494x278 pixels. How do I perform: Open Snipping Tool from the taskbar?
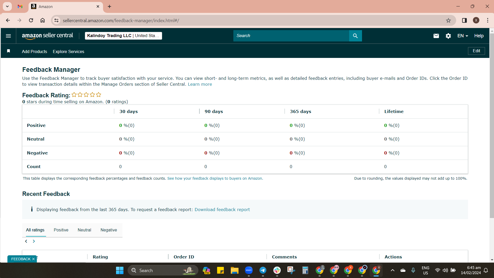coord(291,270)
